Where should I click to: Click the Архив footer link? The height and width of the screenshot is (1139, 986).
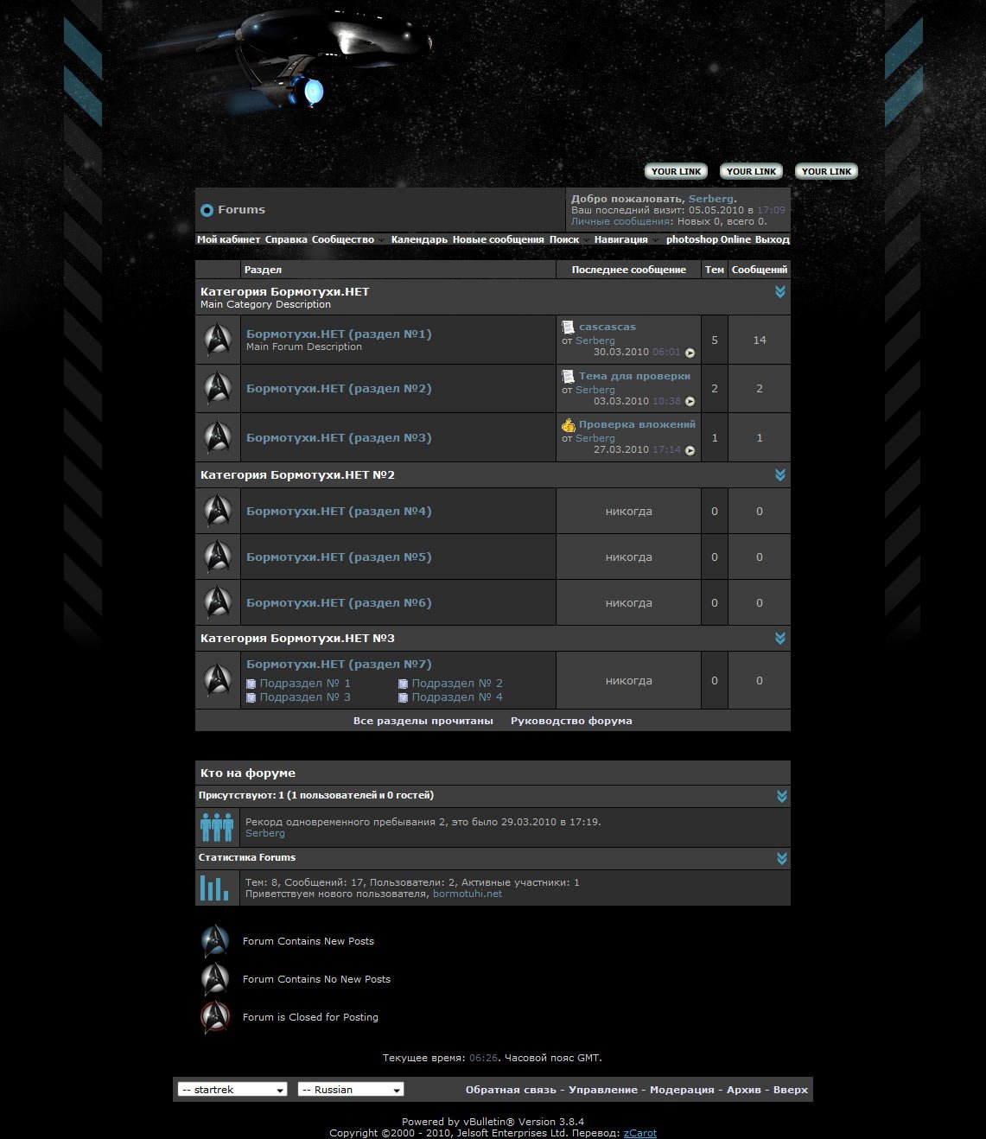click(744, 1090)
